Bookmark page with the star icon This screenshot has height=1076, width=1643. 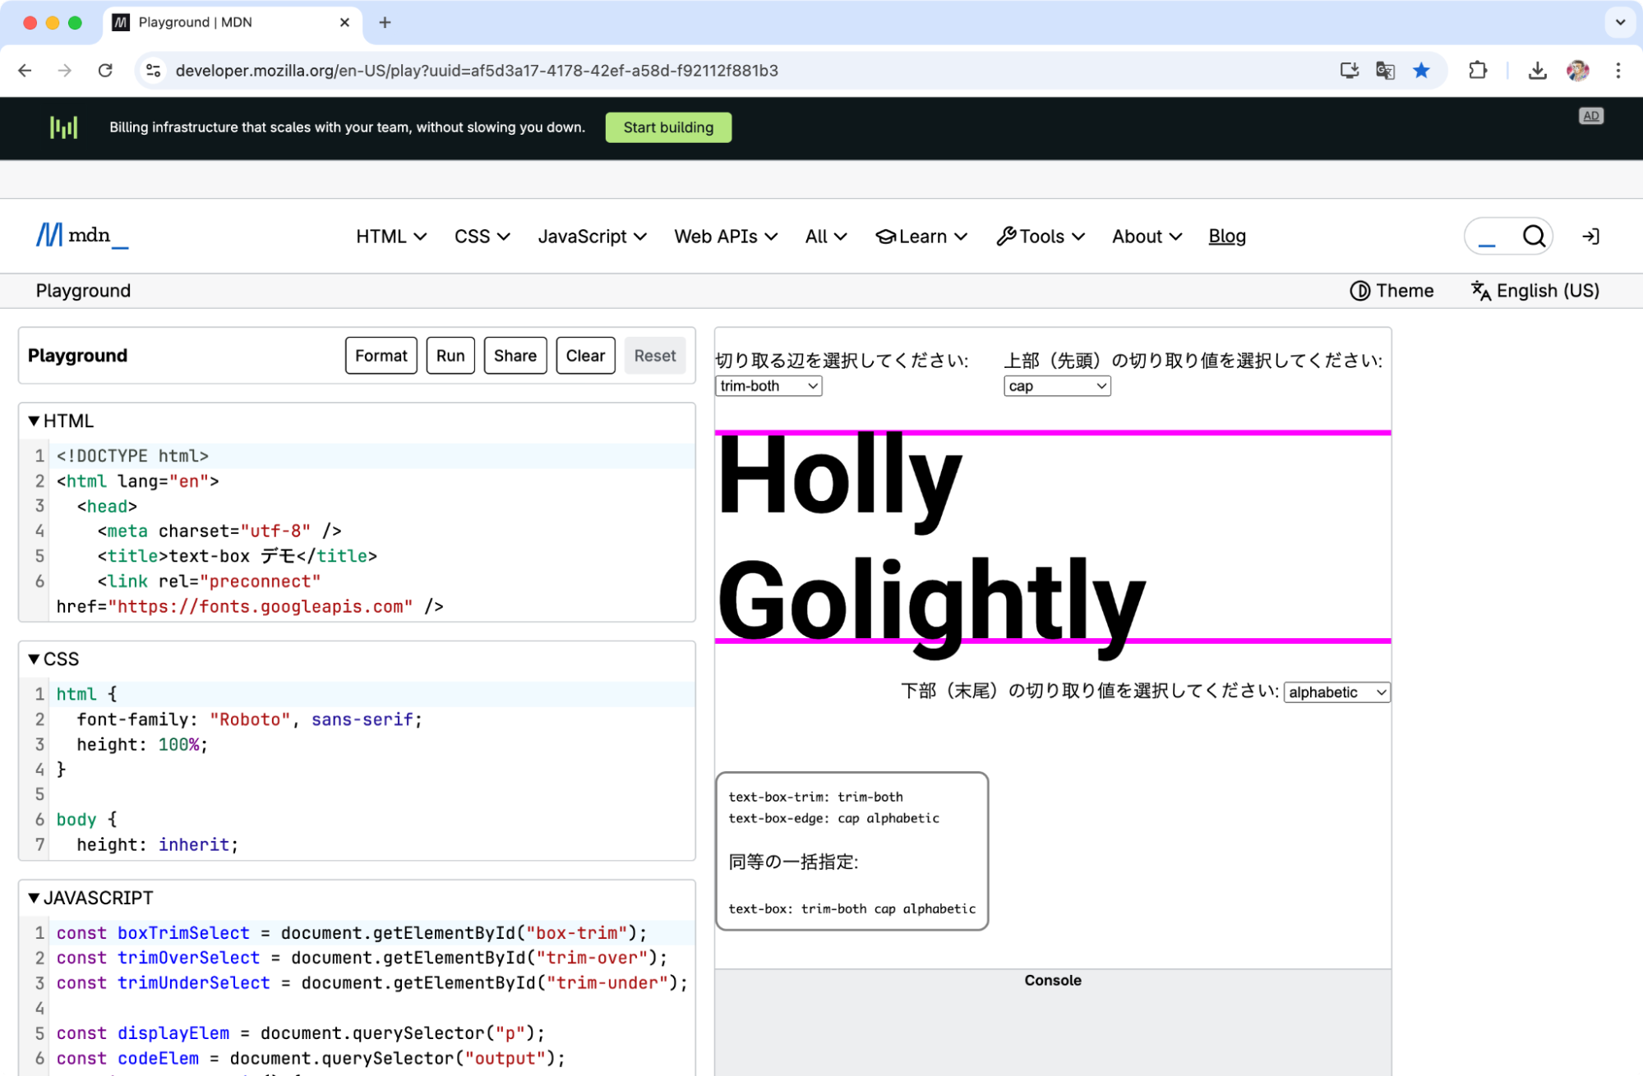pyautogui.click(x=1421, y=71)
